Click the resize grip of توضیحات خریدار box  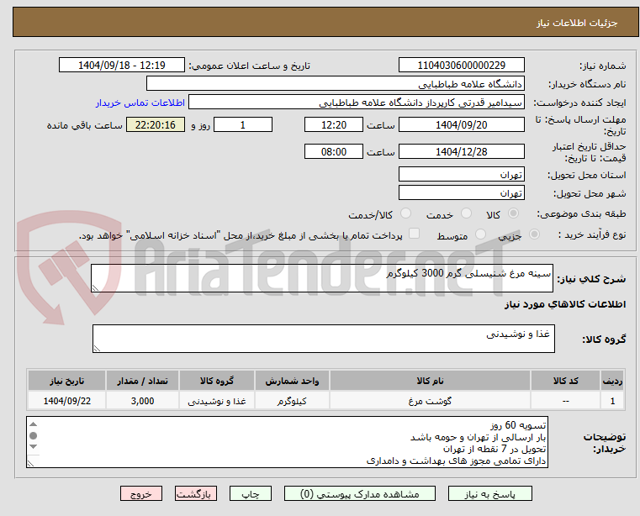coord(30,463)
